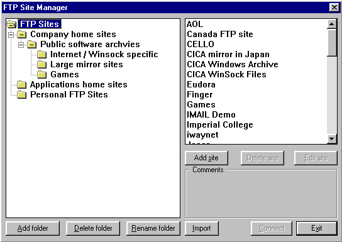Click the Import button

tap(202, 228)
